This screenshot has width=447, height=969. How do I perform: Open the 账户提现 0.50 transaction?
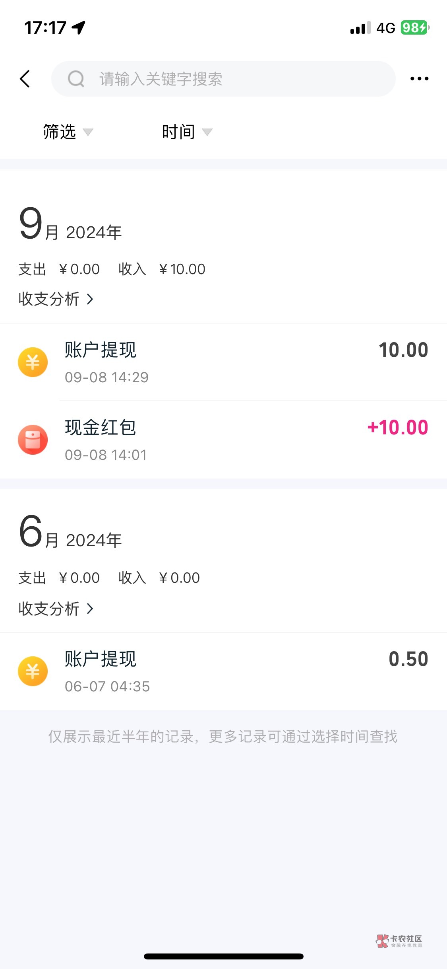pyautogui.click(x=246, y=671)
